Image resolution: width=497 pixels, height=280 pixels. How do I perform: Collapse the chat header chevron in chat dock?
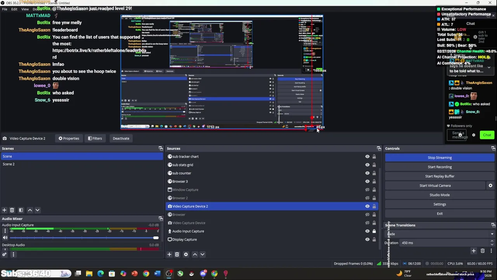pyautogui.click(x=489, y=67)
